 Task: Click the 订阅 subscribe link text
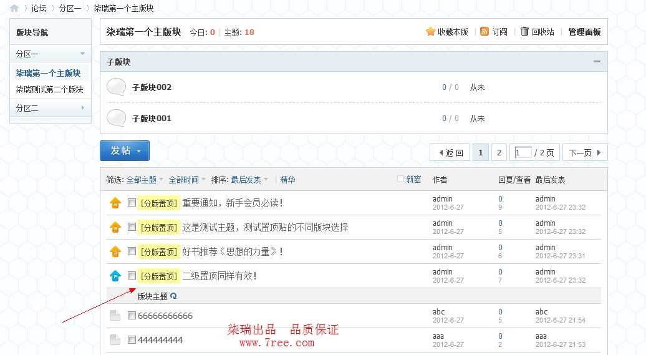(x=499, y=32)
